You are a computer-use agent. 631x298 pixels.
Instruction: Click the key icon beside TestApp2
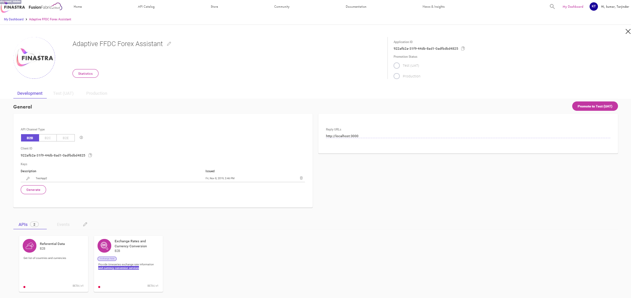point(28,178)
